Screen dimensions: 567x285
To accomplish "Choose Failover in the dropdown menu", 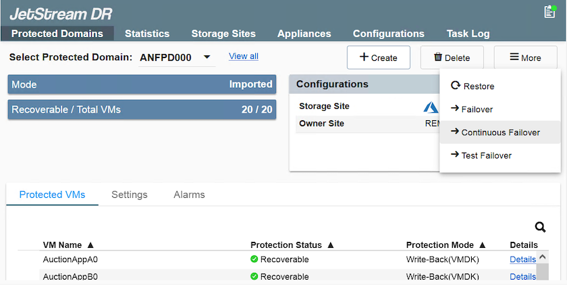I will coord(472,109).
